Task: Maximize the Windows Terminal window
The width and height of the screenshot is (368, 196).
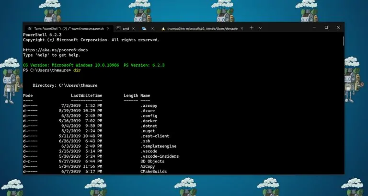Action: (x=326, y=27)
